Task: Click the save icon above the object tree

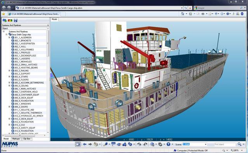Action: click(16, 21)
